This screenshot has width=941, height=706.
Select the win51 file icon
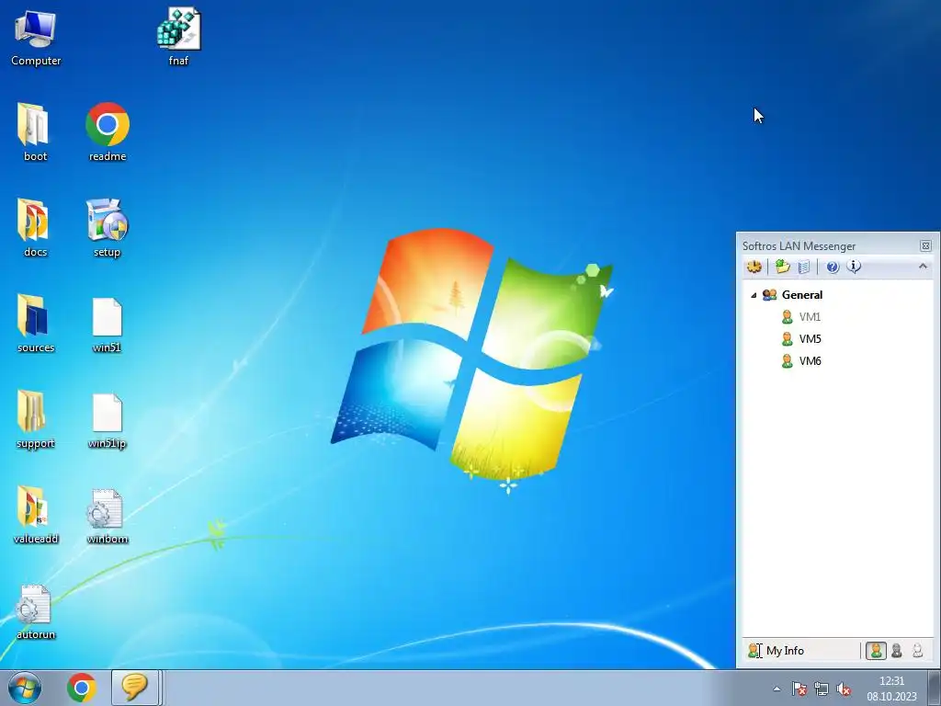(x=107, y=325)
